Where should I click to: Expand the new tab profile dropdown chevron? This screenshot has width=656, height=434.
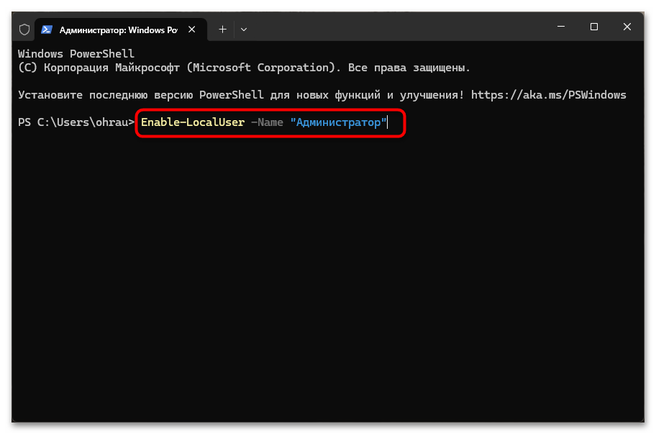coord(244,30)
